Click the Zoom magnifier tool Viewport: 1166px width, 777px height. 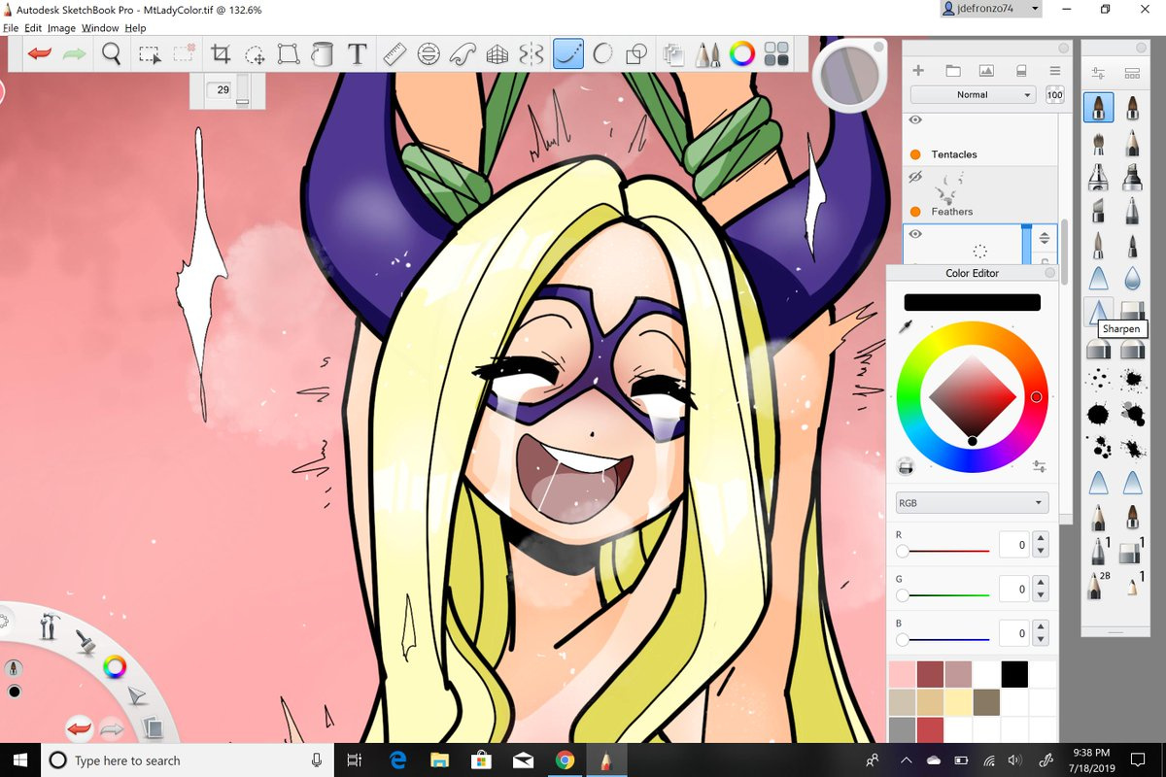(x=112, y=54)
